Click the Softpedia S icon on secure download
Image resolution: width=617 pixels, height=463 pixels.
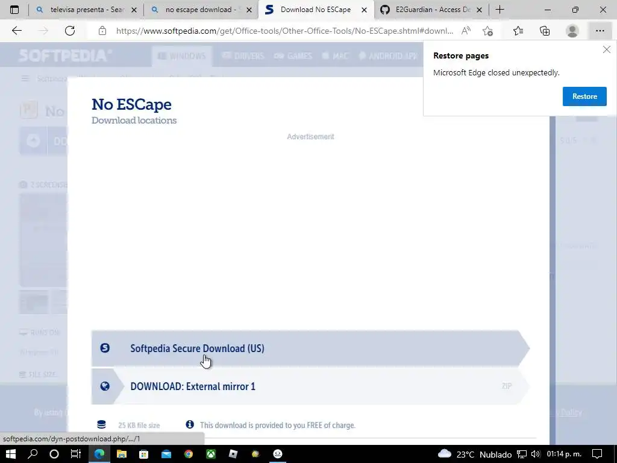tap(105, 348)
